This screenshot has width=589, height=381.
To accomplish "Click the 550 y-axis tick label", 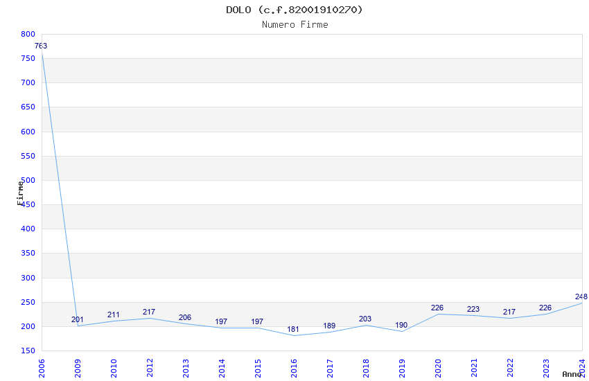I will (28, 156).
